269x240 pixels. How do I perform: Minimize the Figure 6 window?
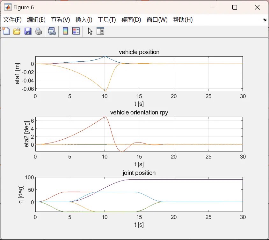tap(213, 7)
